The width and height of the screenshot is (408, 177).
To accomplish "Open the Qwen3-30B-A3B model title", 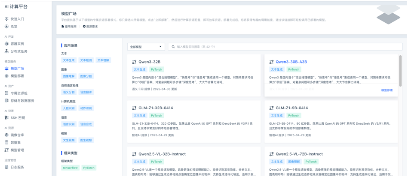I will (291, 62).
